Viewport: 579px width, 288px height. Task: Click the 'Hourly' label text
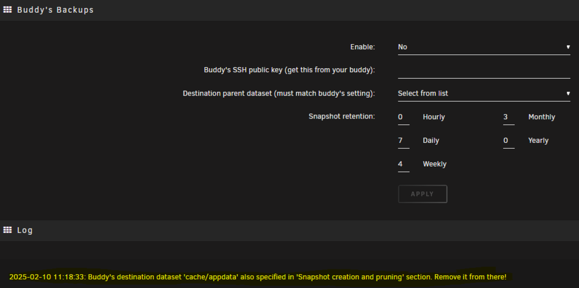[434, 117]
